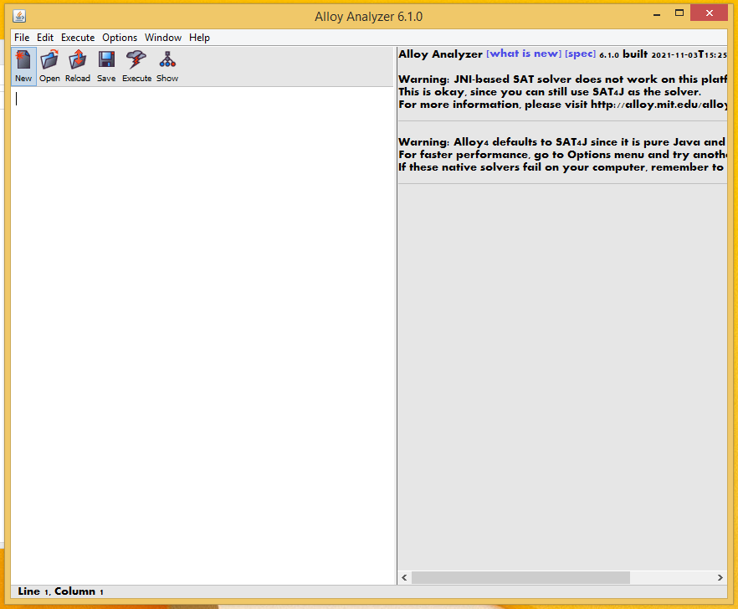This screenshot has width=738, height=609.
Task: Click the 'If these native solvers fail' line
Action: [561, 167]
